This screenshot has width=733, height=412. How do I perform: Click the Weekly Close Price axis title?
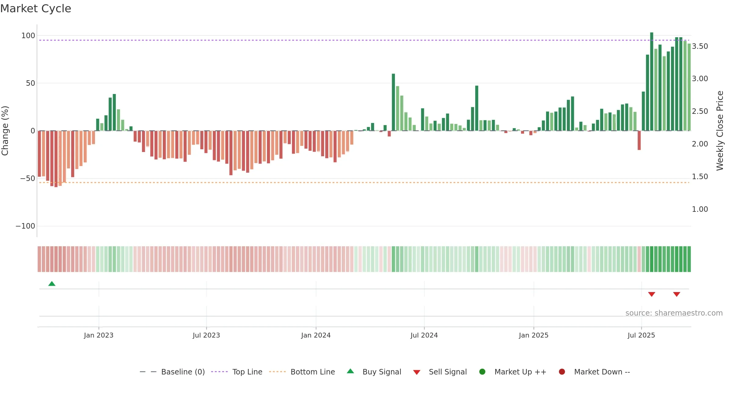pos(720,131)
